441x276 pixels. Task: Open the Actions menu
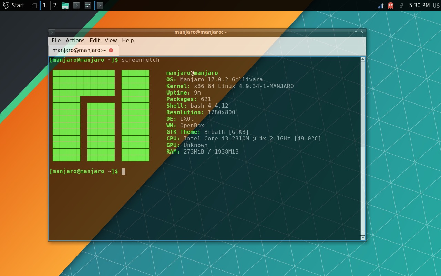coord(75,40)
